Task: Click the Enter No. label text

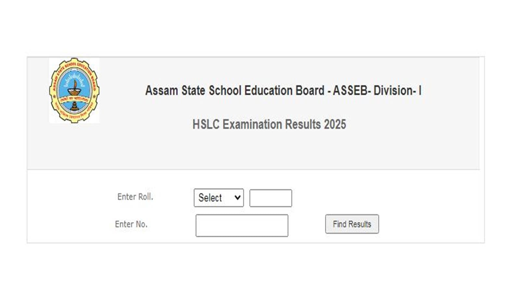Action: pyautogui.click(x=132, y=224)
